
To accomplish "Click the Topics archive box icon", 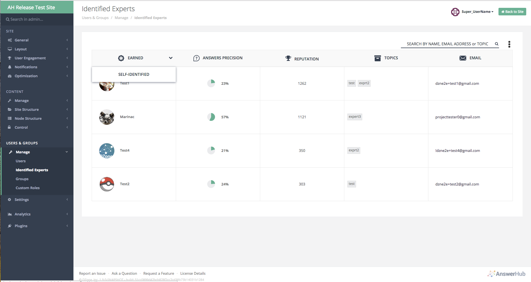I will click(x=378, y=58).
